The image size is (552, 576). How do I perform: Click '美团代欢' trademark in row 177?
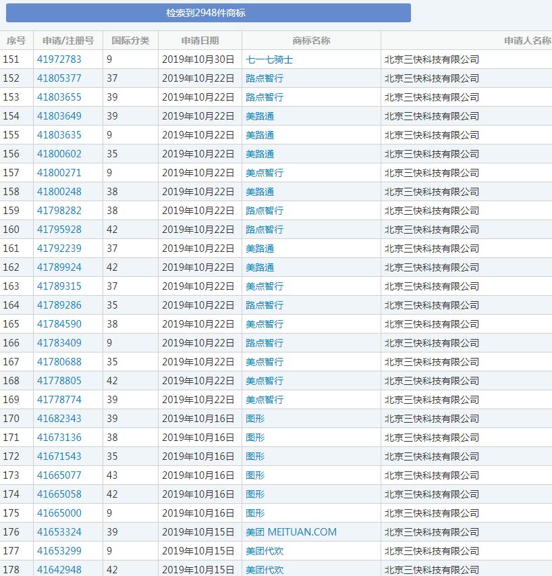[x=265, y=551]
